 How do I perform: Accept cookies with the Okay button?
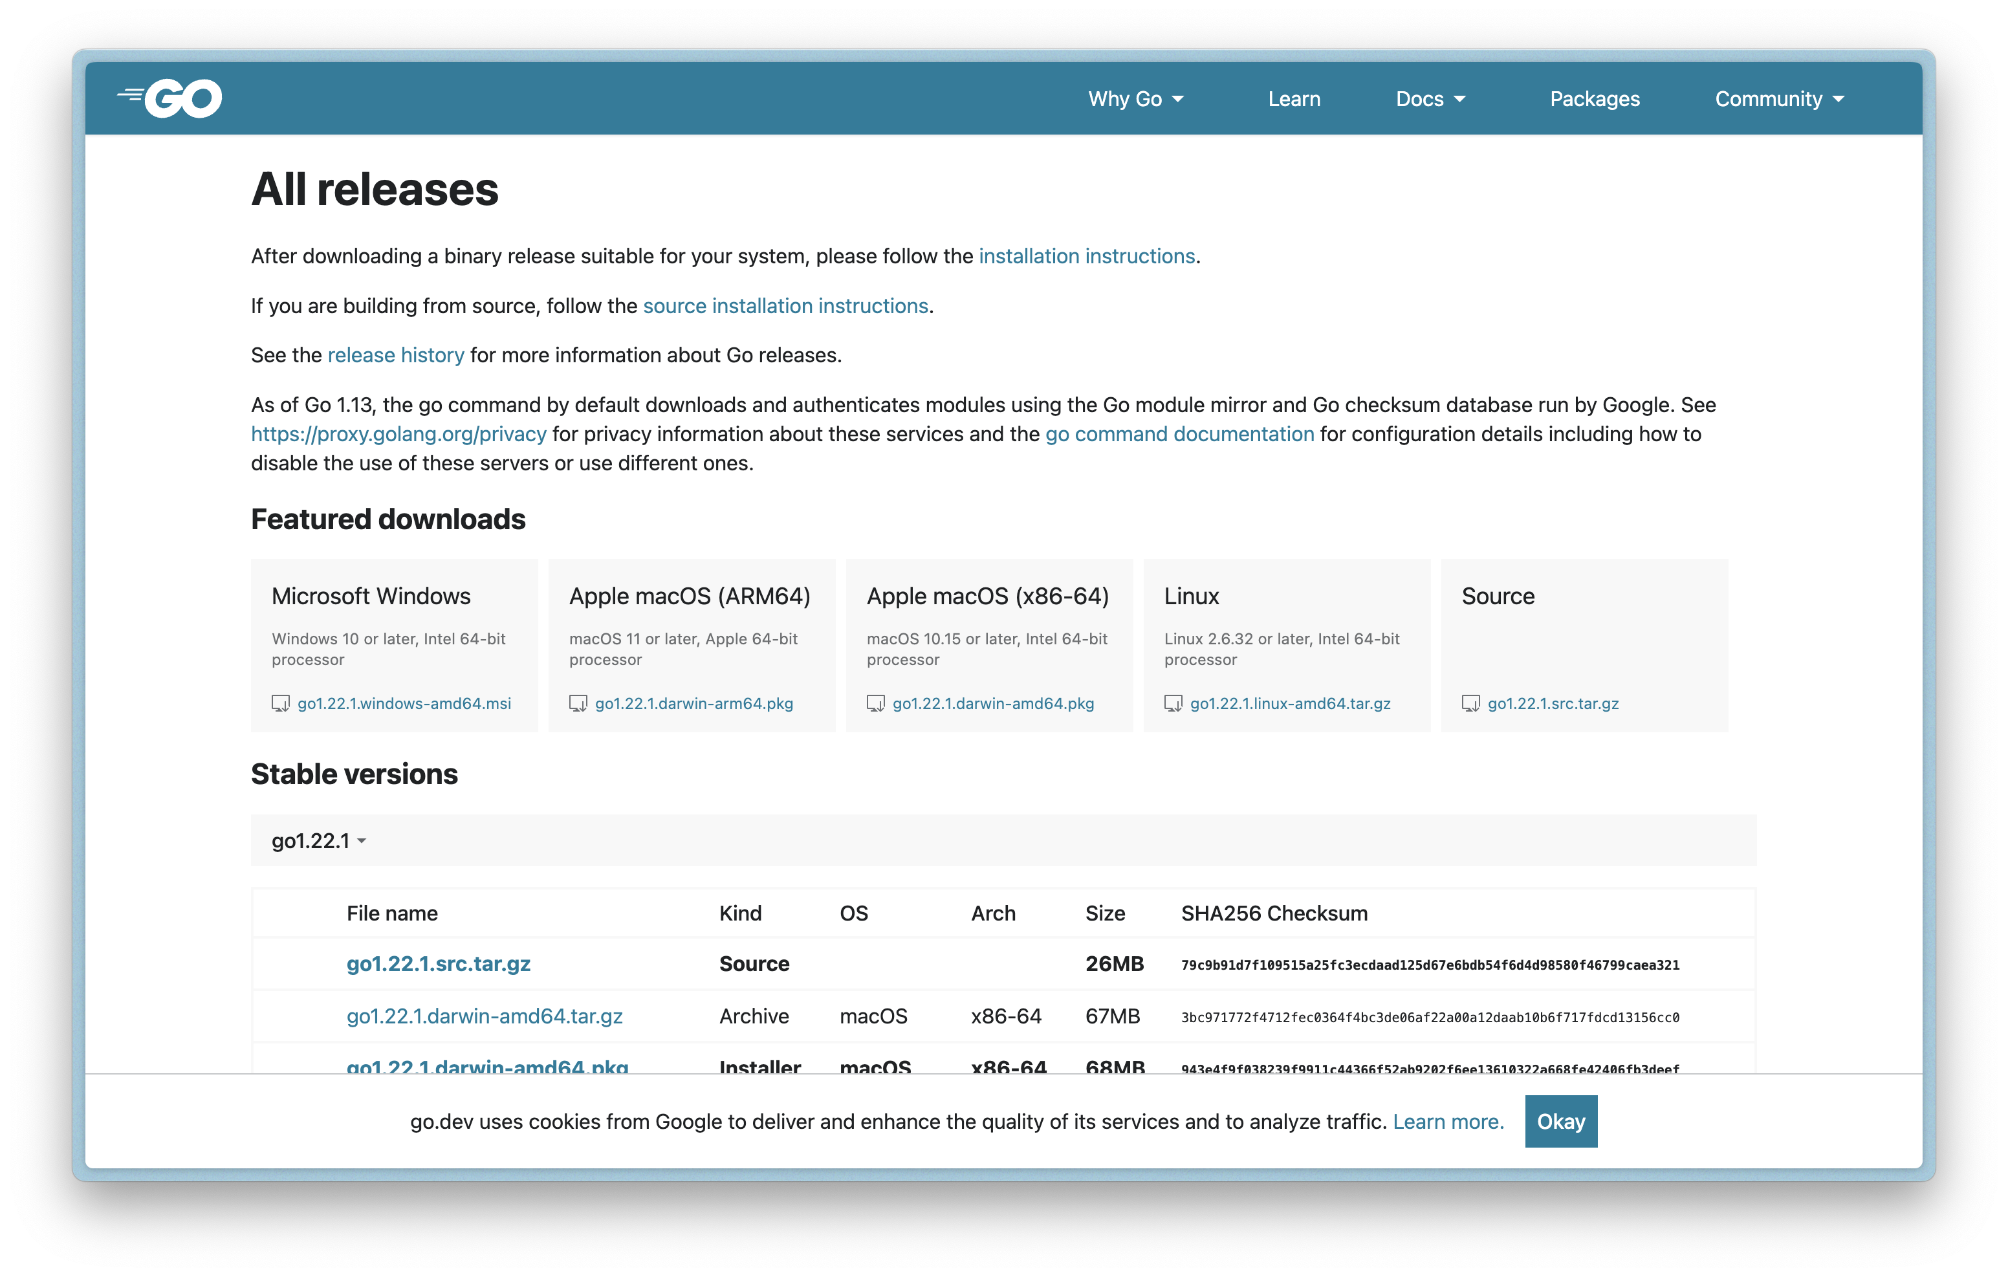(1560, 1122)
